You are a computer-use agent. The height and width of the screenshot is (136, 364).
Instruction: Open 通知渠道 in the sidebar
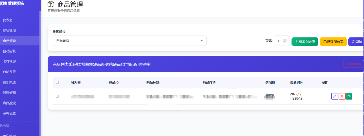pos(9,82)
